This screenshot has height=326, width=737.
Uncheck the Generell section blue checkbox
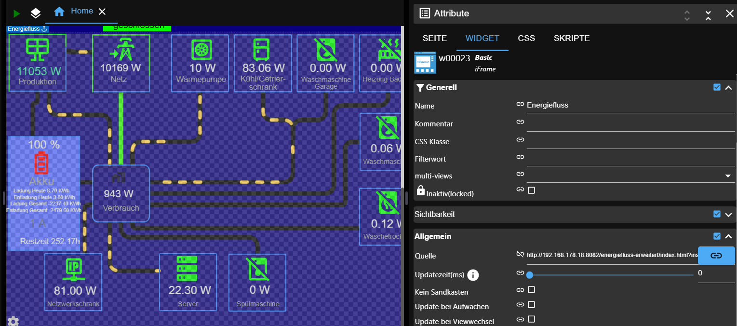[x=717, y=87]
